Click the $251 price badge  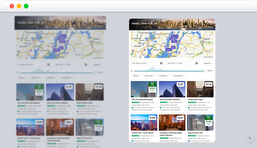(x=180, y=118)
